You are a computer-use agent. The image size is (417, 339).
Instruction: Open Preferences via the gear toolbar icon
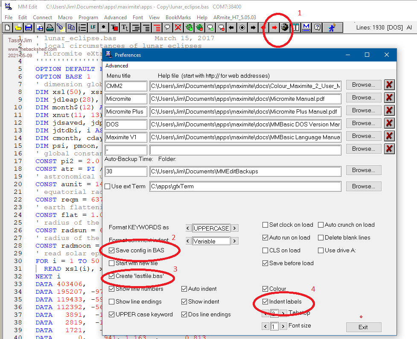(x=285, y=28)
